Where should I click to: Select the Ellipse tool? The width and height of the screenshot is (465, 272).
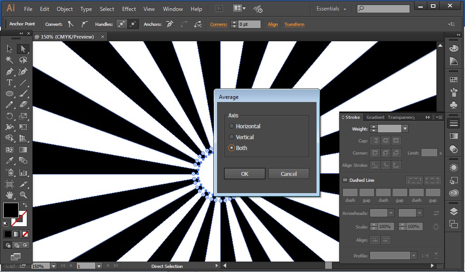10,93
